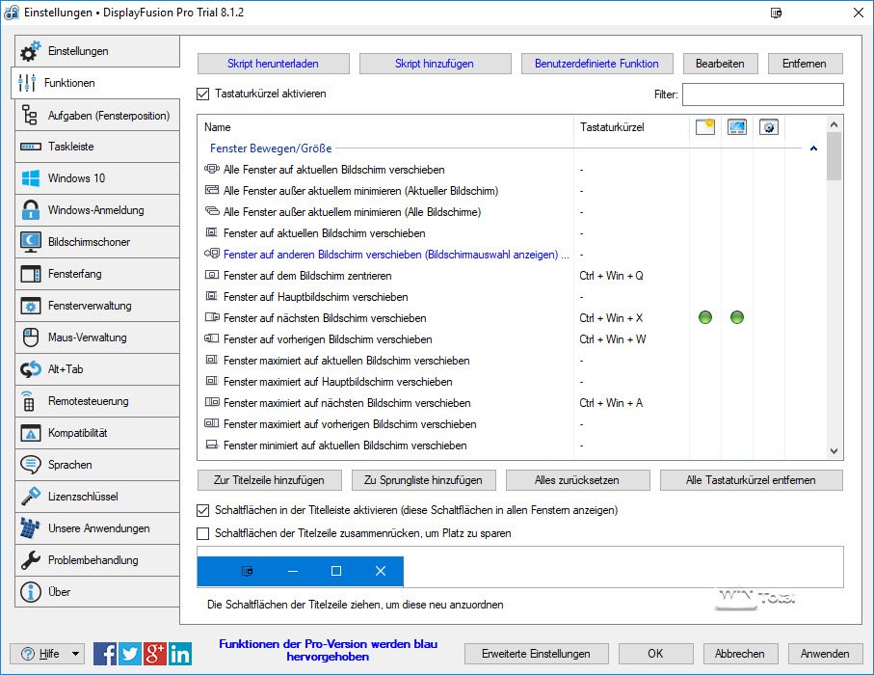Click the DisplayFusion title bar button icon

coord(776,13)
